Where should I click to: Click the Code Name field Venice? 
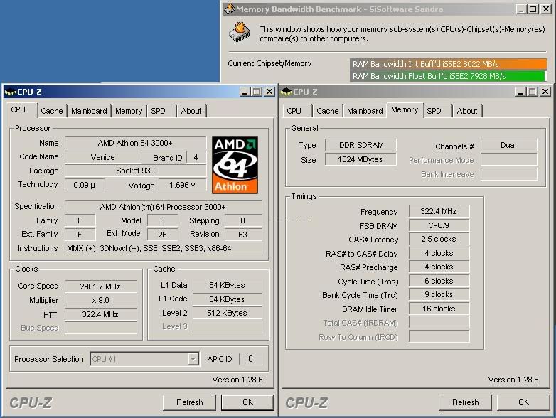(103, 157)
